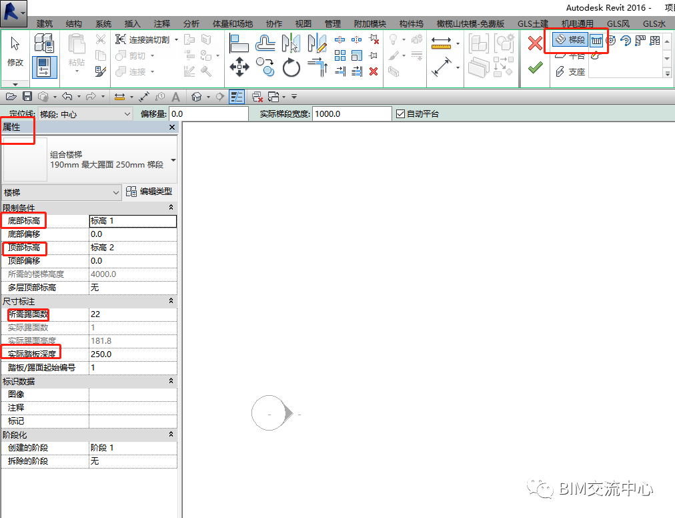Click the 实际梯段宽度 input field
Viewport: 675px width, 518px height.
coord(352,113)
